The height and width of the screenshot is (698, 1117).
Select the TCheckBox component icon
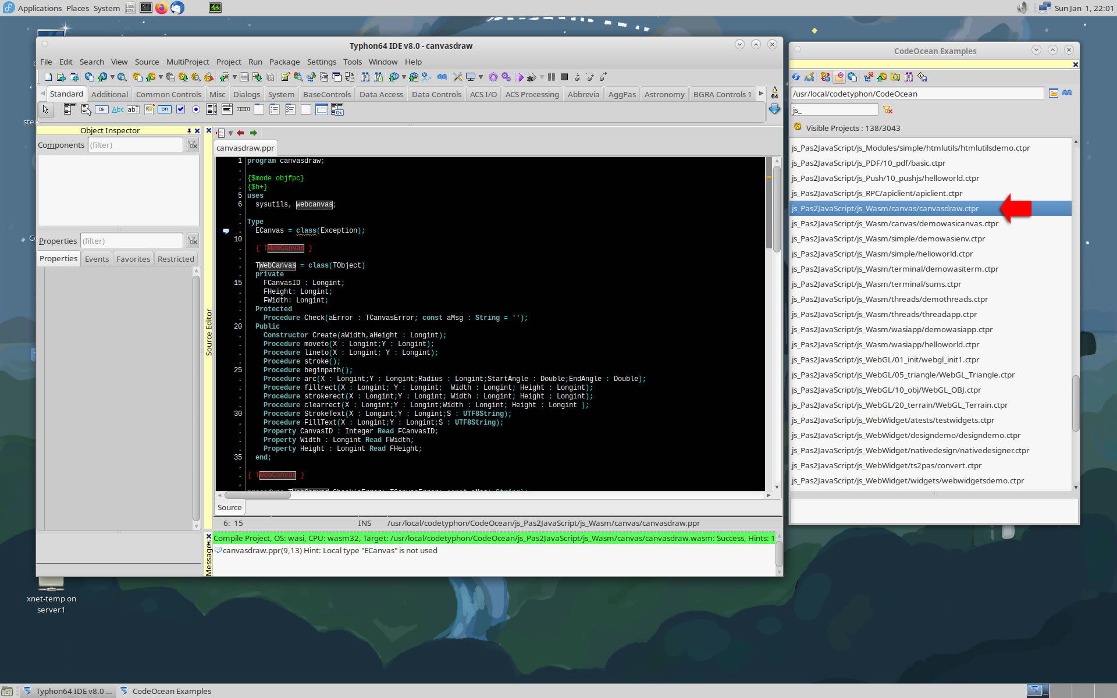click(x=180, y=109)
